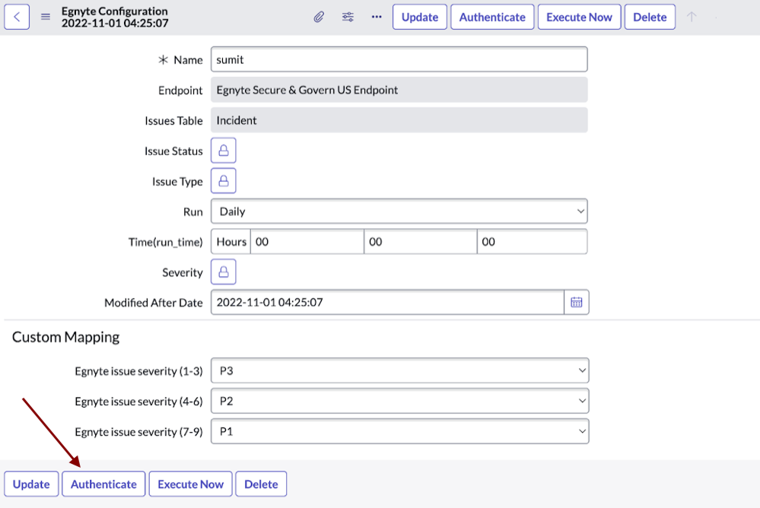The height and width of the screenshot is (508, 760).
Task: Open the Run frequency dropdown
Action: tap(399, 211)
